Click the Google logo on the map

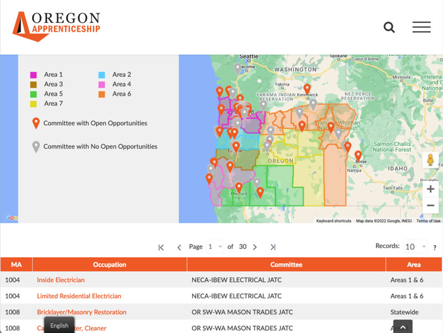pyautogui.click(x=11, y=217)
